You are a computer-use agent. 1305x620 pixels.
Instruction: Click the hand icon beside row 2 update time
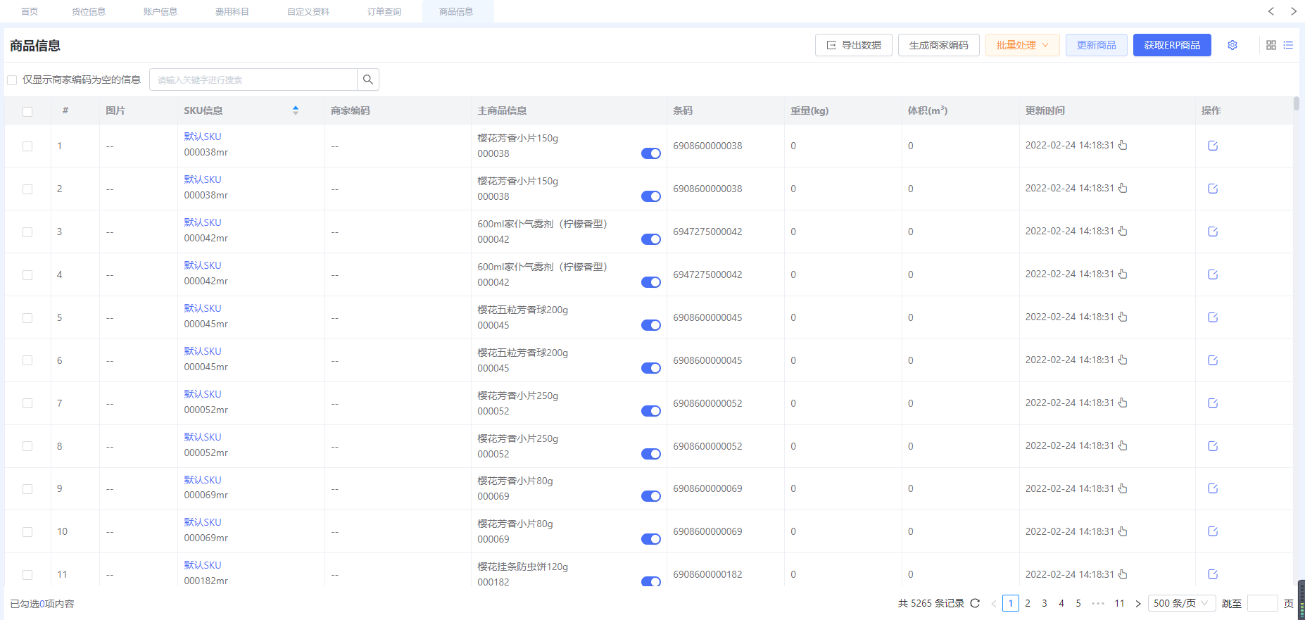pyautogui.click(x=1123, y=188)
